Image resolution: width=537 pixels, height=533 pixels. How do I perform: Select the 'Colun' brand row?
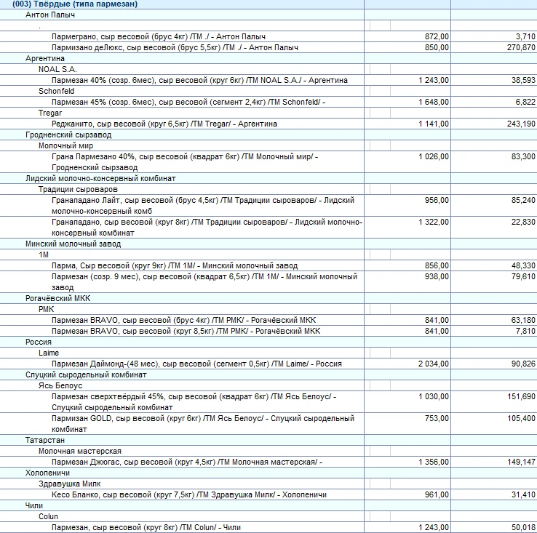pos(49,516)
